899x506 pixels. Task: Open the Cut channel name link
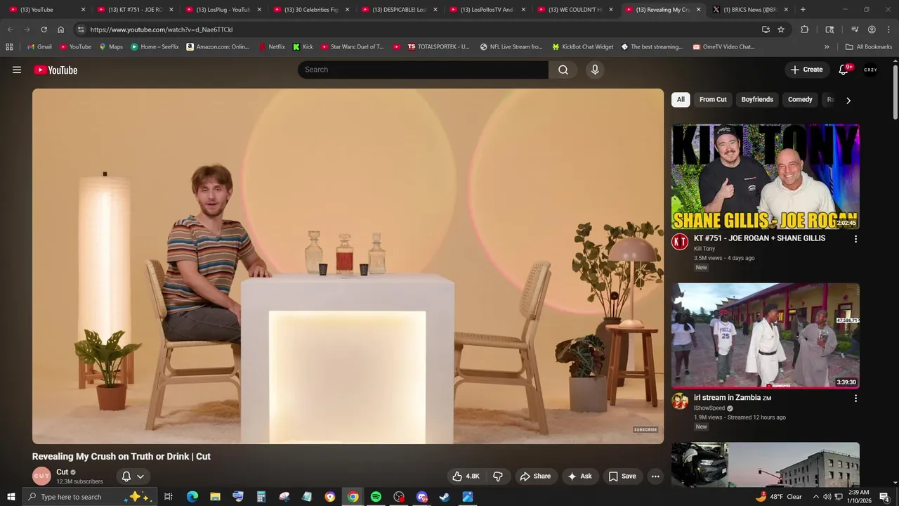pyautogui.click(x=63, y=472)
